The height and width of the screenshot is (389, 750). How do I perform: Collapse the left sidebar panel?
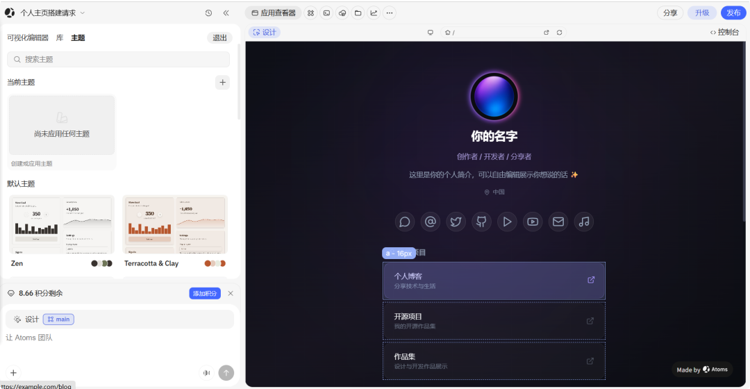(226, 13)
